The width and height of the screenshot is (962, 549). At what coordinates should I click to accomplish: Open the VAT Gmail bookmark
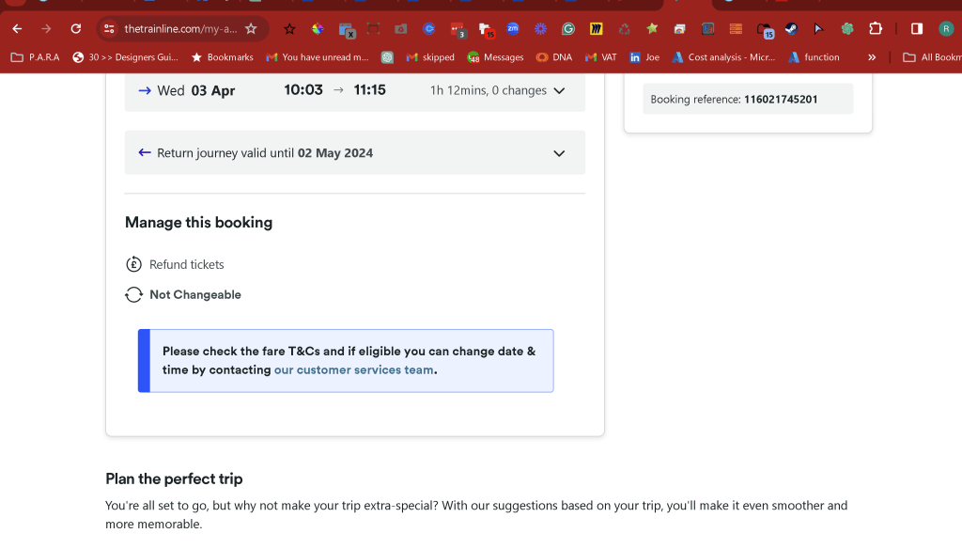tap(600, 57)
